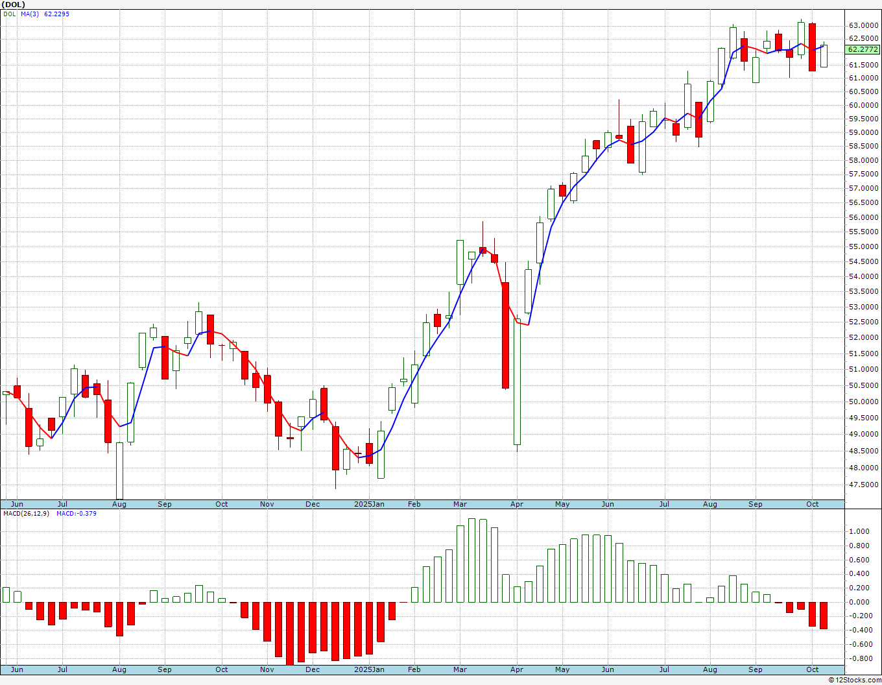882x685 pixels.
Task: Select the 55.0000 price axis label
Action: [864, 246]
